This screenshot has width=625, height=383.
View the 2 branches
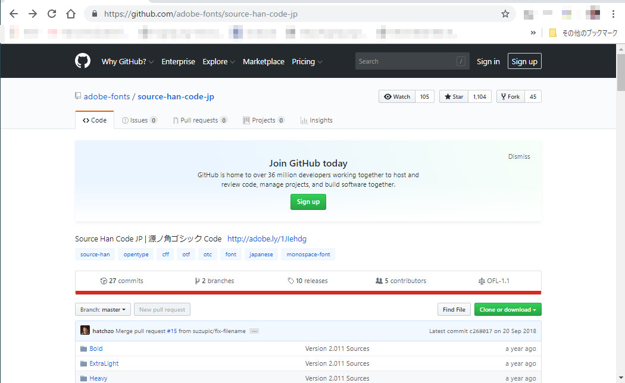(214, 281)
